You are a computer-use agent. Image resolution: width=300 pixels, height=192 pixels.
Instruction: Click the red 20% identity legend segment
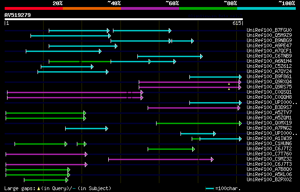point(34,8)
